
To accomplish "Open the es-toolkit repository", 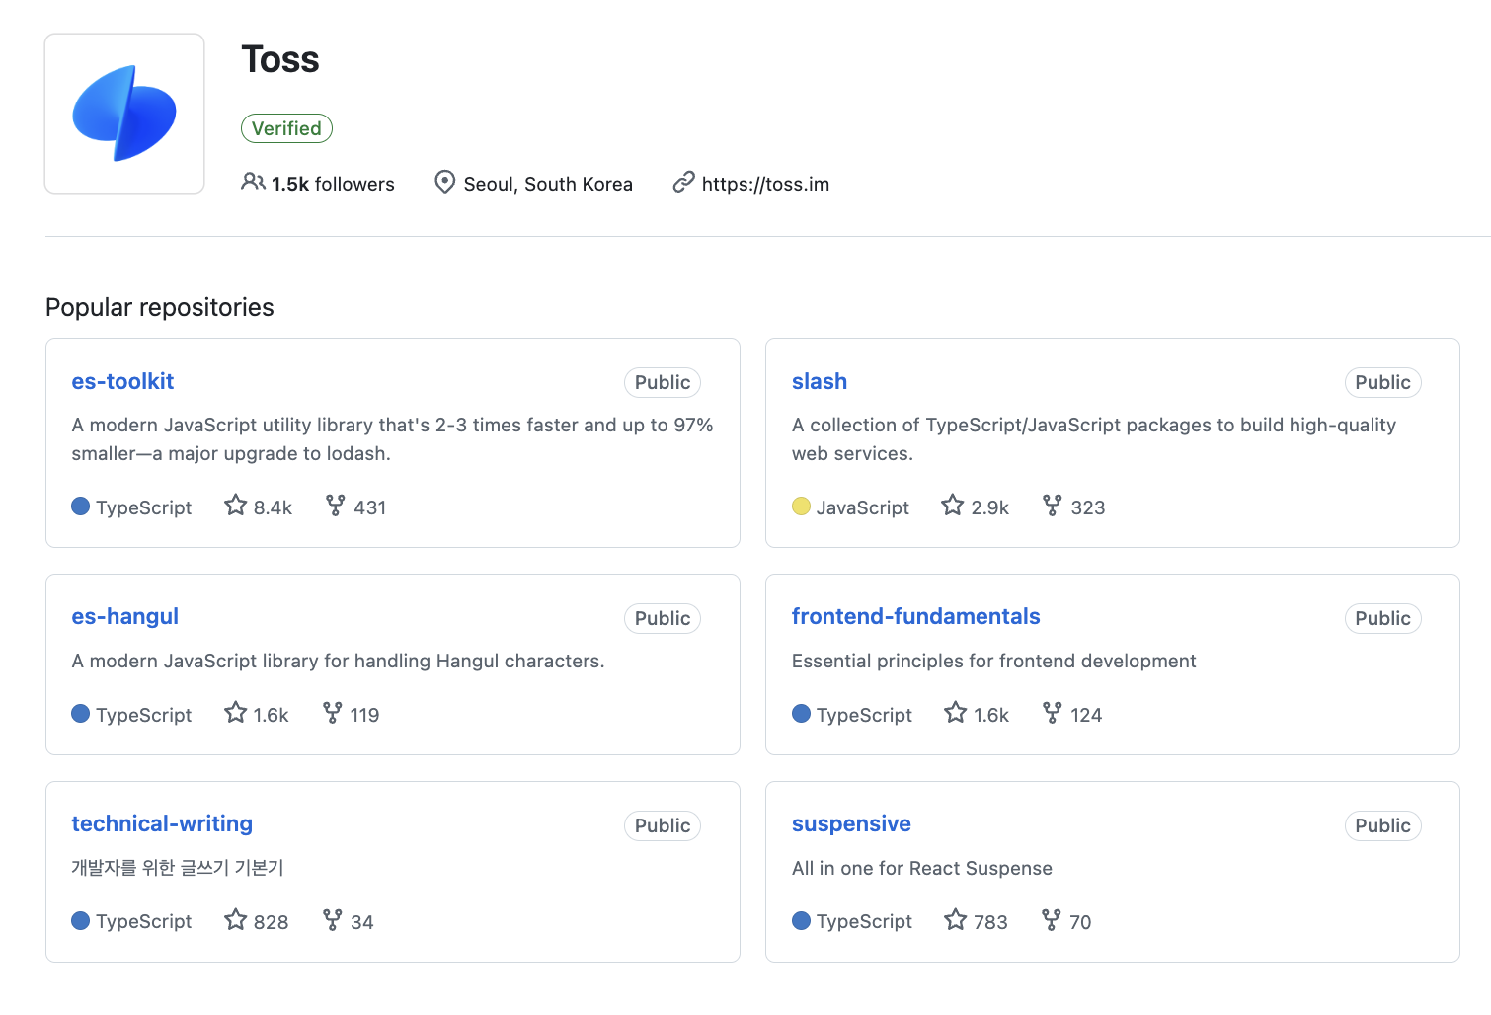I will [122, 381].
